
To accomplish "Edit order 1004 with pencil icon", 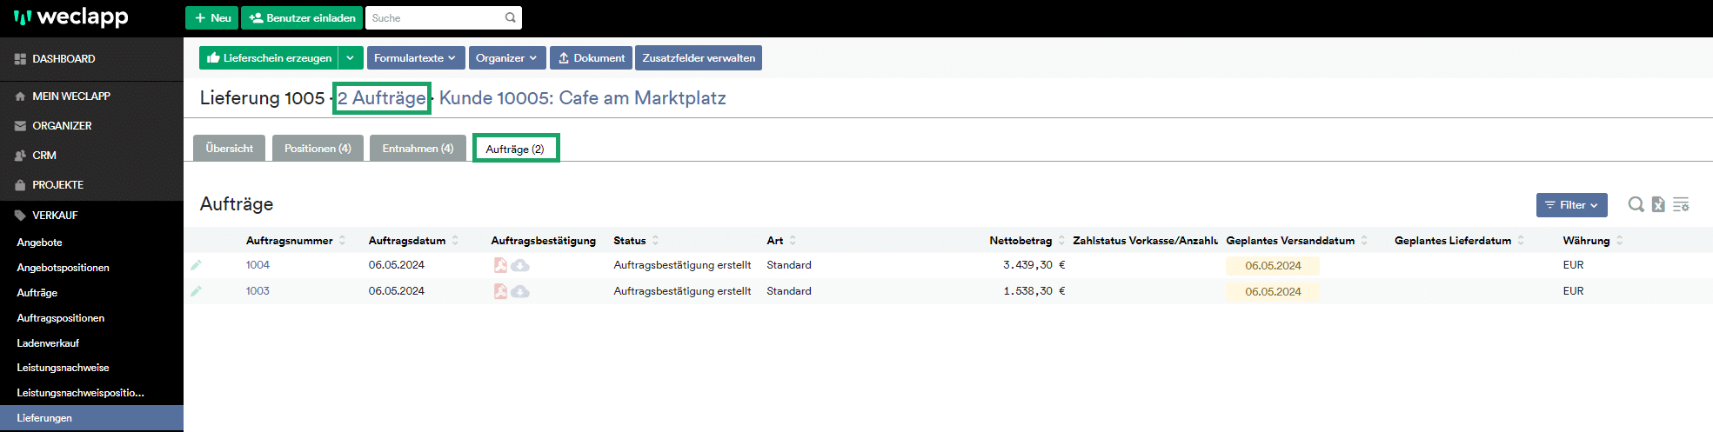I will [x=196, y=265].
